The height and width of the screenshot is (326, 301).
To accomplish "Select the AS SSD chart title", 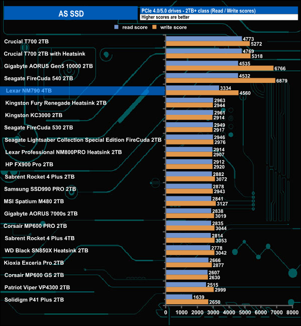I will (x=71, y=14).
